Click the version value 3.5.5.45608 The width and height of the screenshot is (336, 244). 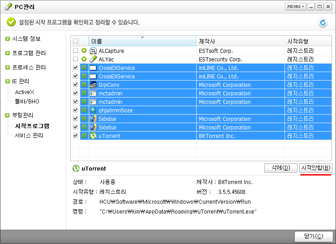tap(232, 192)
